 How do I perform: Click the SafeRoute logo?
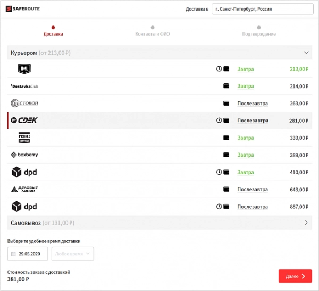22,8
